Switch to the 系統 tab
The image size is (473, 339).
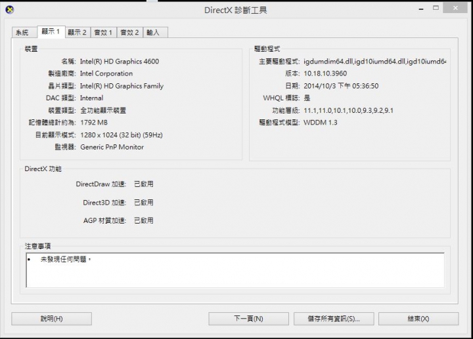point(24,33)
